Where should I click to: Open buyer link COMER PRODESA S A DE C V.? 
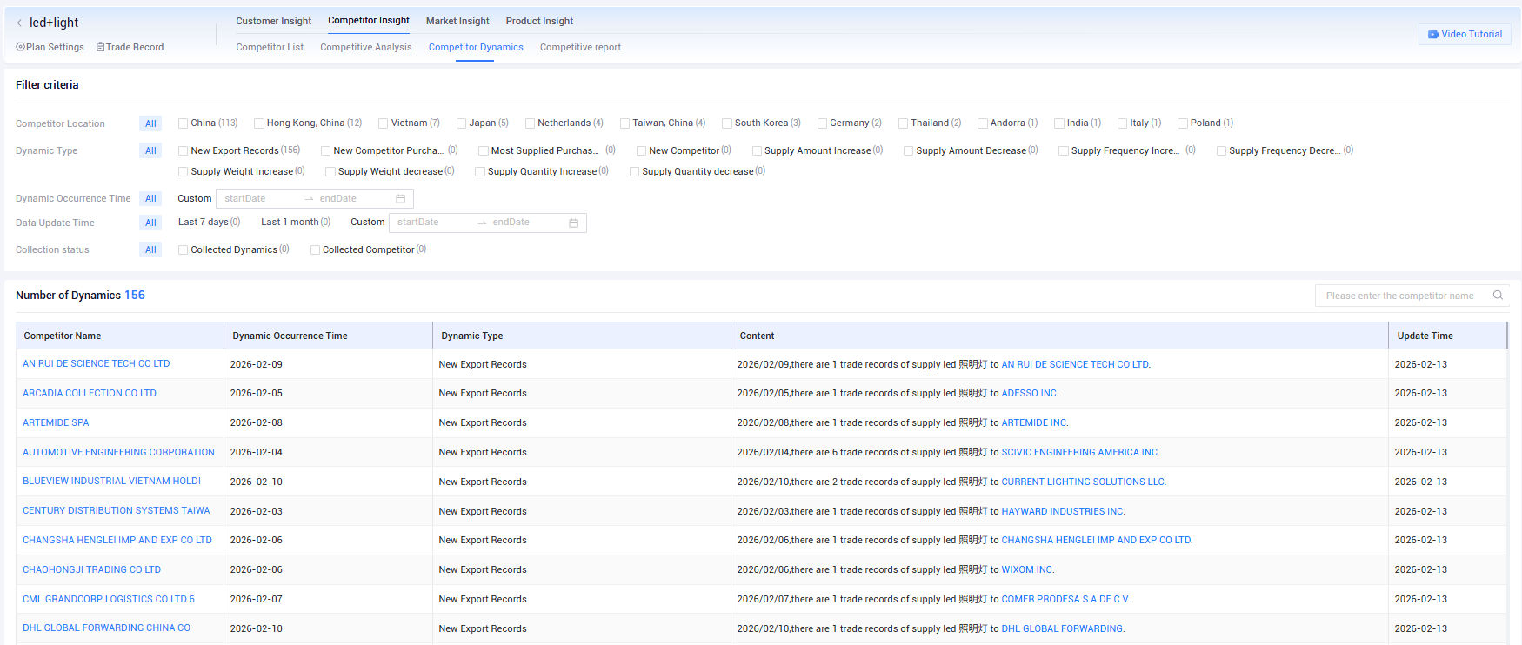1065,600
